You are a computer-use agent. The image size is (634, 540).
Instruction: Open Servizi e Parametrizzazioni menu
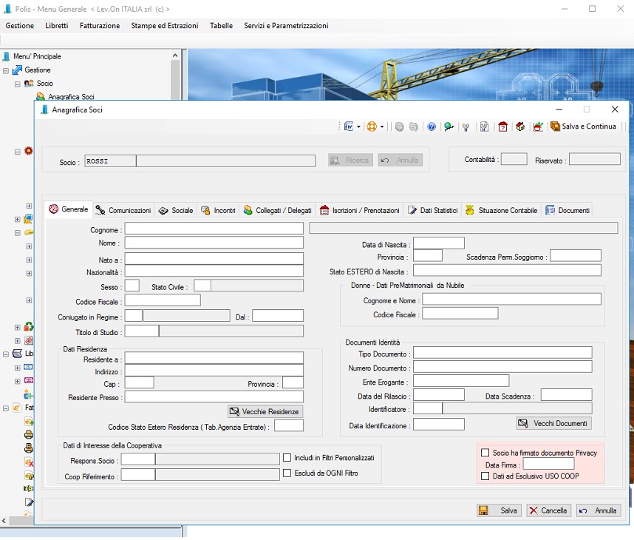[x=286, y=25]
